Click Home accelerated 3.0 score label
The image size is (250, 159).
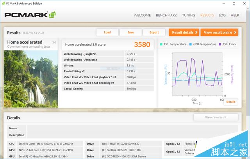tap(85, 45)
